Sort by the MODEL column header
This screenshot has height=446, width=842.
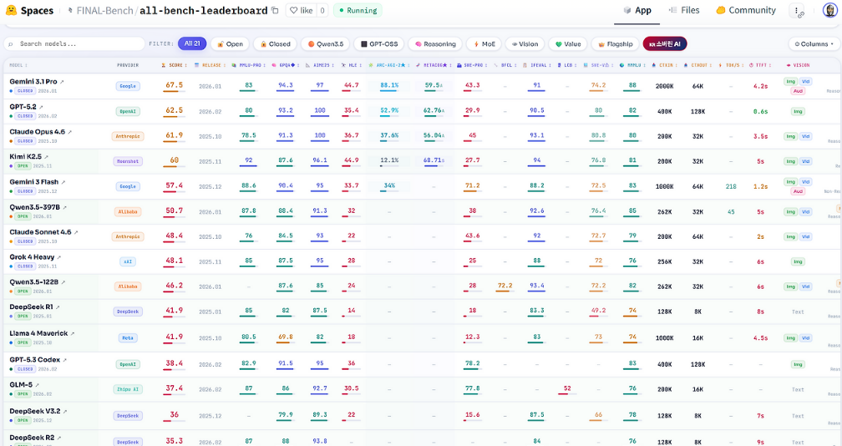click(18, 65)
